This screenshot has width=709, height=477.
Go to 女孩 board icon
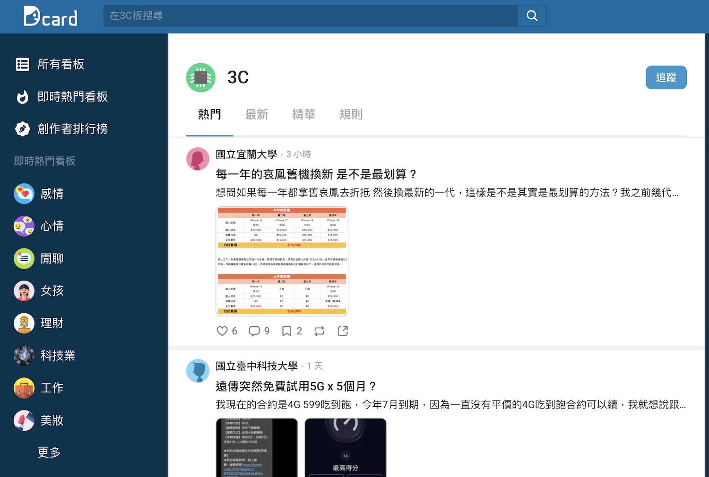click(x=24, y=291)
